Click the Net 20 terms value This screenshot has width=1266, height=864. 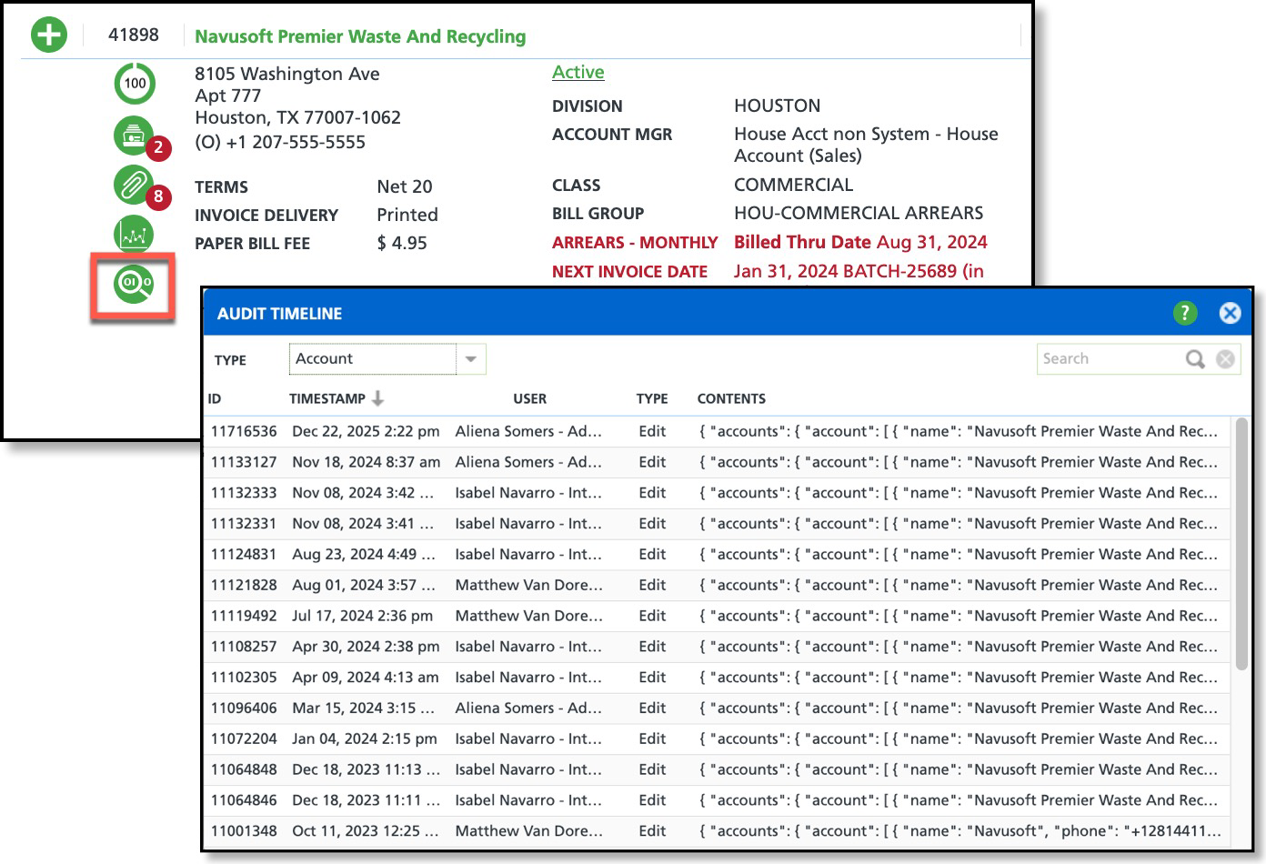(405, 186)
